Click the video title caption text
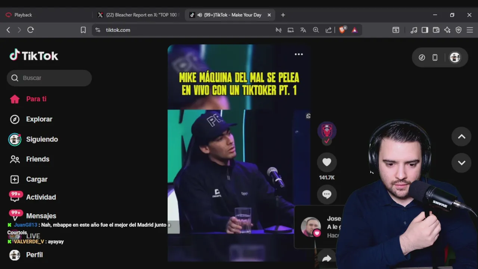The width and height of the screenshot is (478, 269). click(239, 84)
